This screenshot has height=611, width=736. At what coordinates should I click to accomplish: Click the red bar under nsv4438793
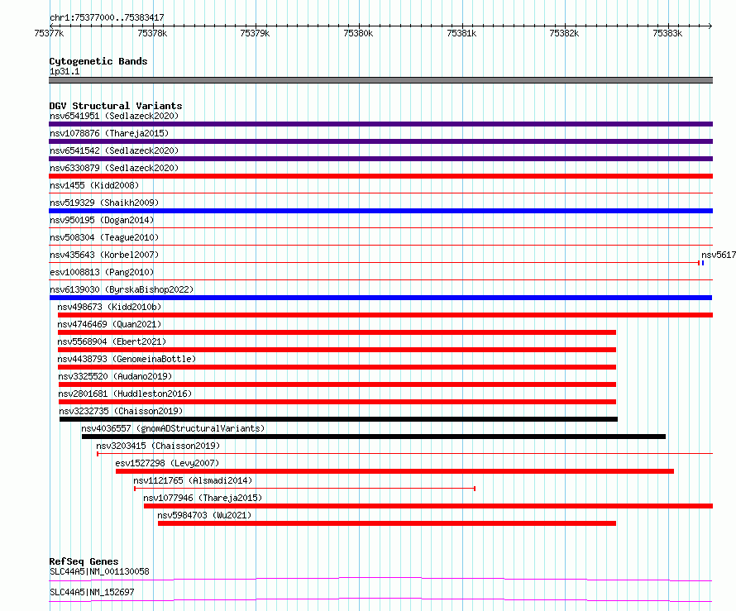[x=337, y=367]
